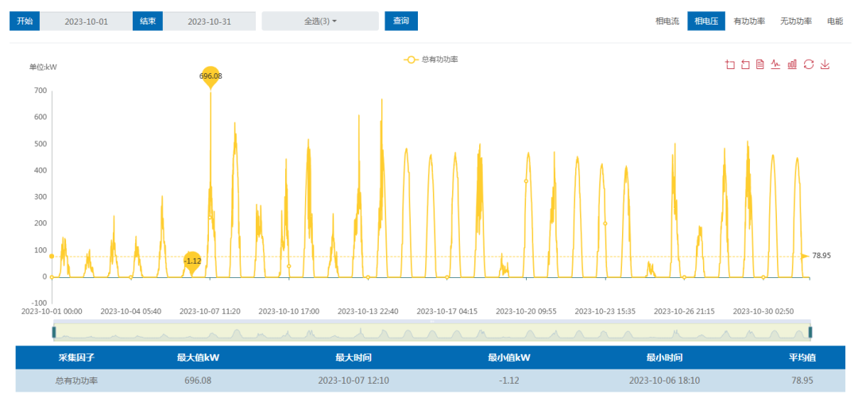Screen dimensions: 858x398
Task: Click the 696.08 cell in the table
Action: coord(198,381)
